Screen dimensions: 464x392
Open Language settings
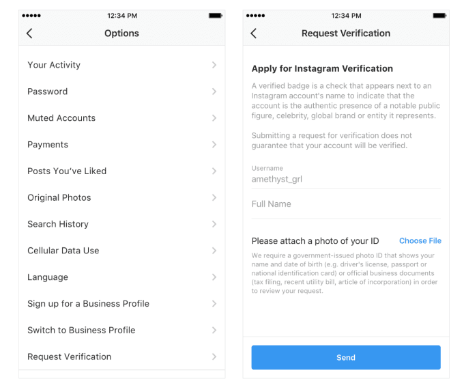tap(48, 277)
